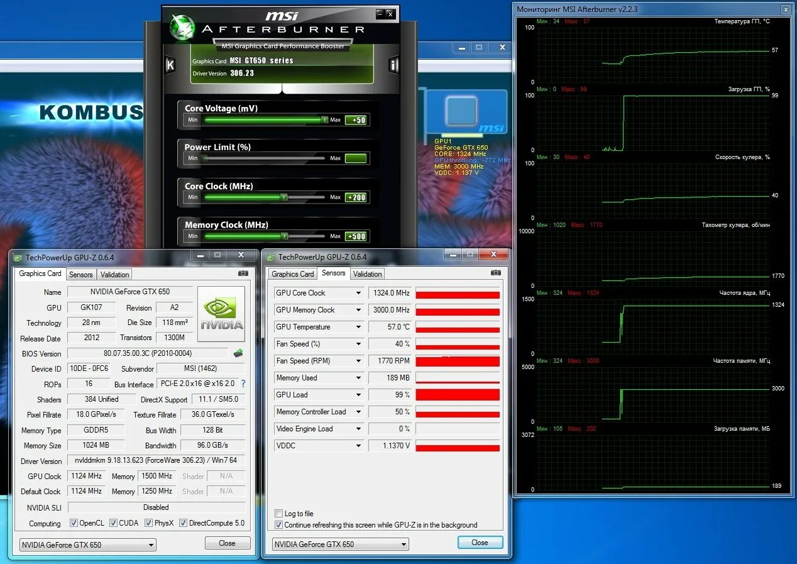797x564 pixels.
Task: Click Close button in GPU-Z Sensors window
Action: pos(480,543)
